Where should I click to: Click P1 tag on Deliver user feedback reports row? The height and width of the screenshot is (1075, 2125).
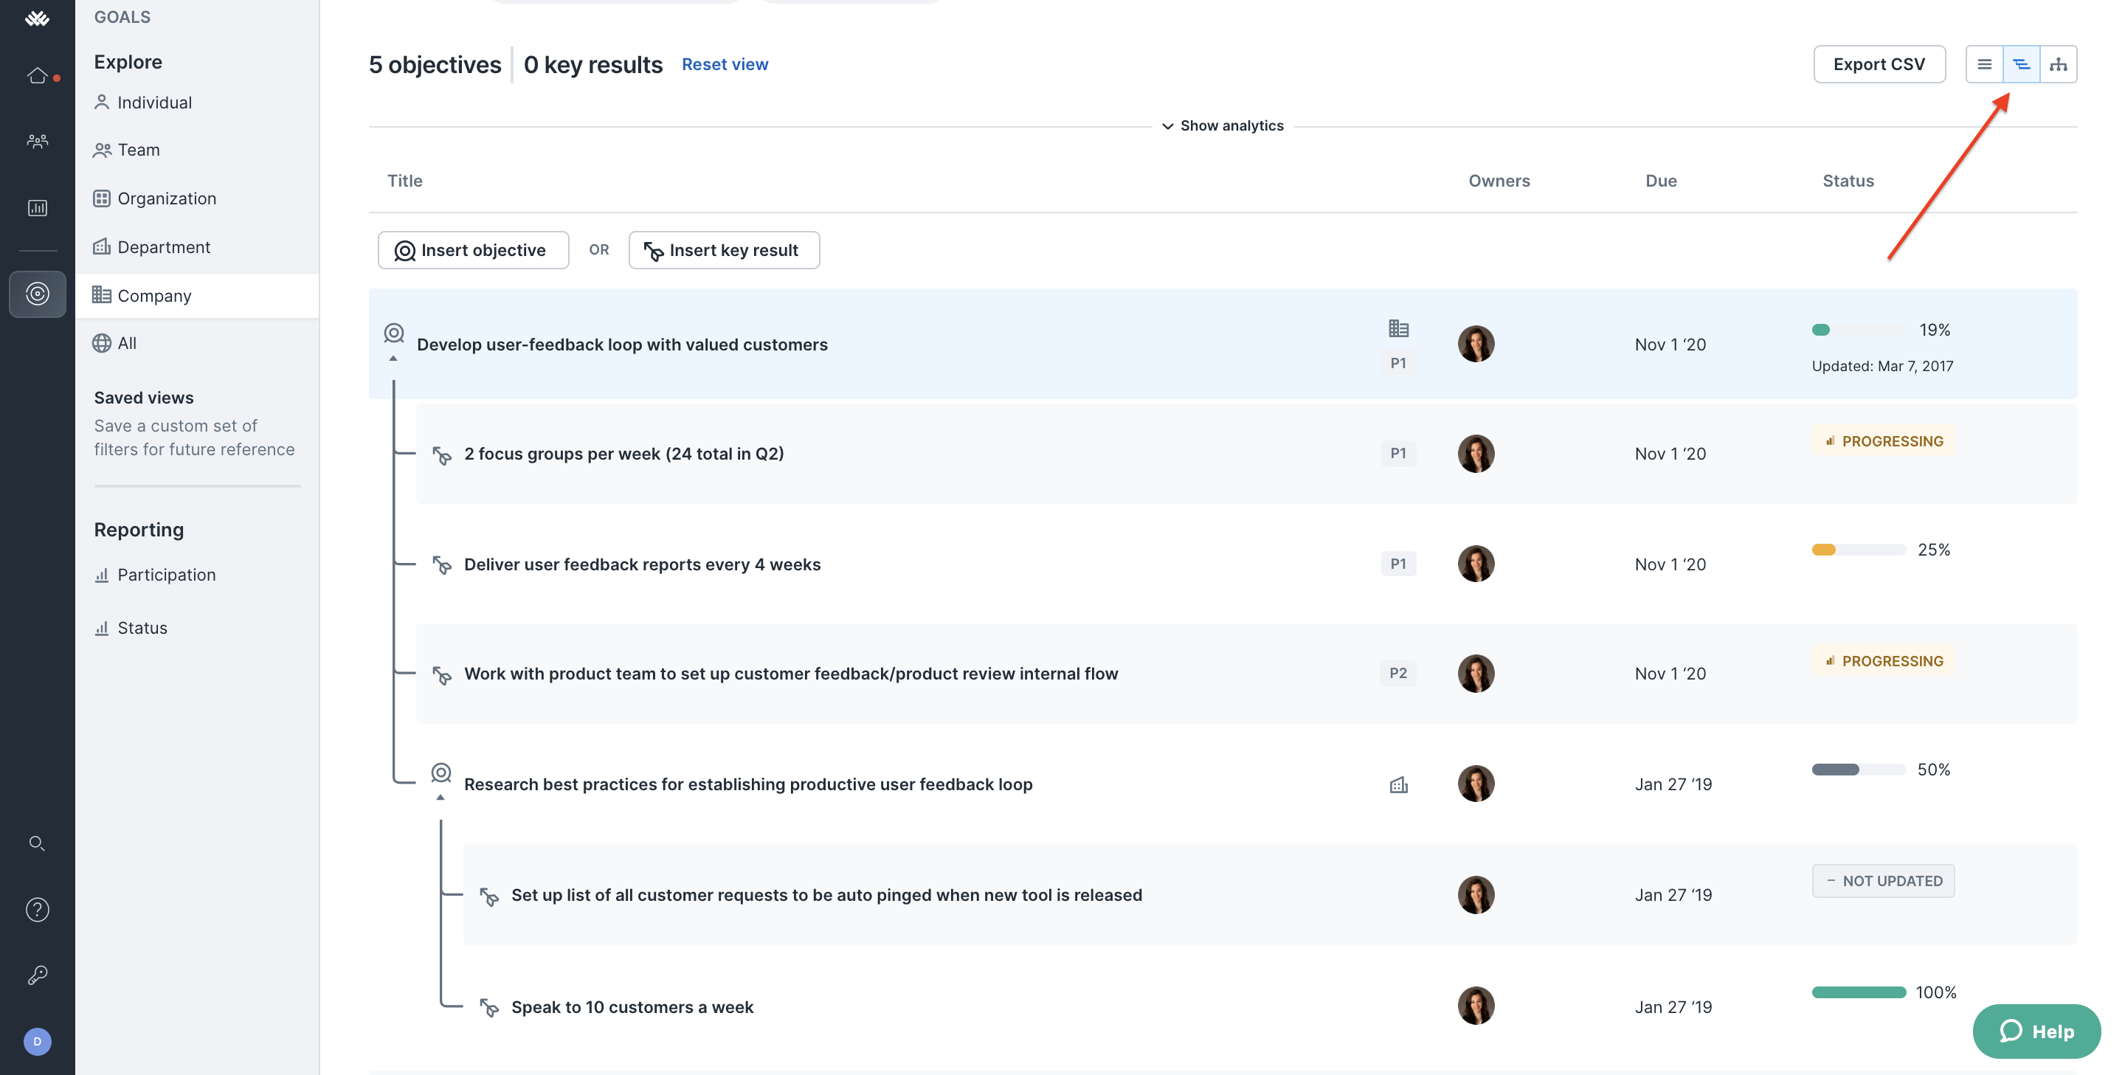[x=1397, y=564]
